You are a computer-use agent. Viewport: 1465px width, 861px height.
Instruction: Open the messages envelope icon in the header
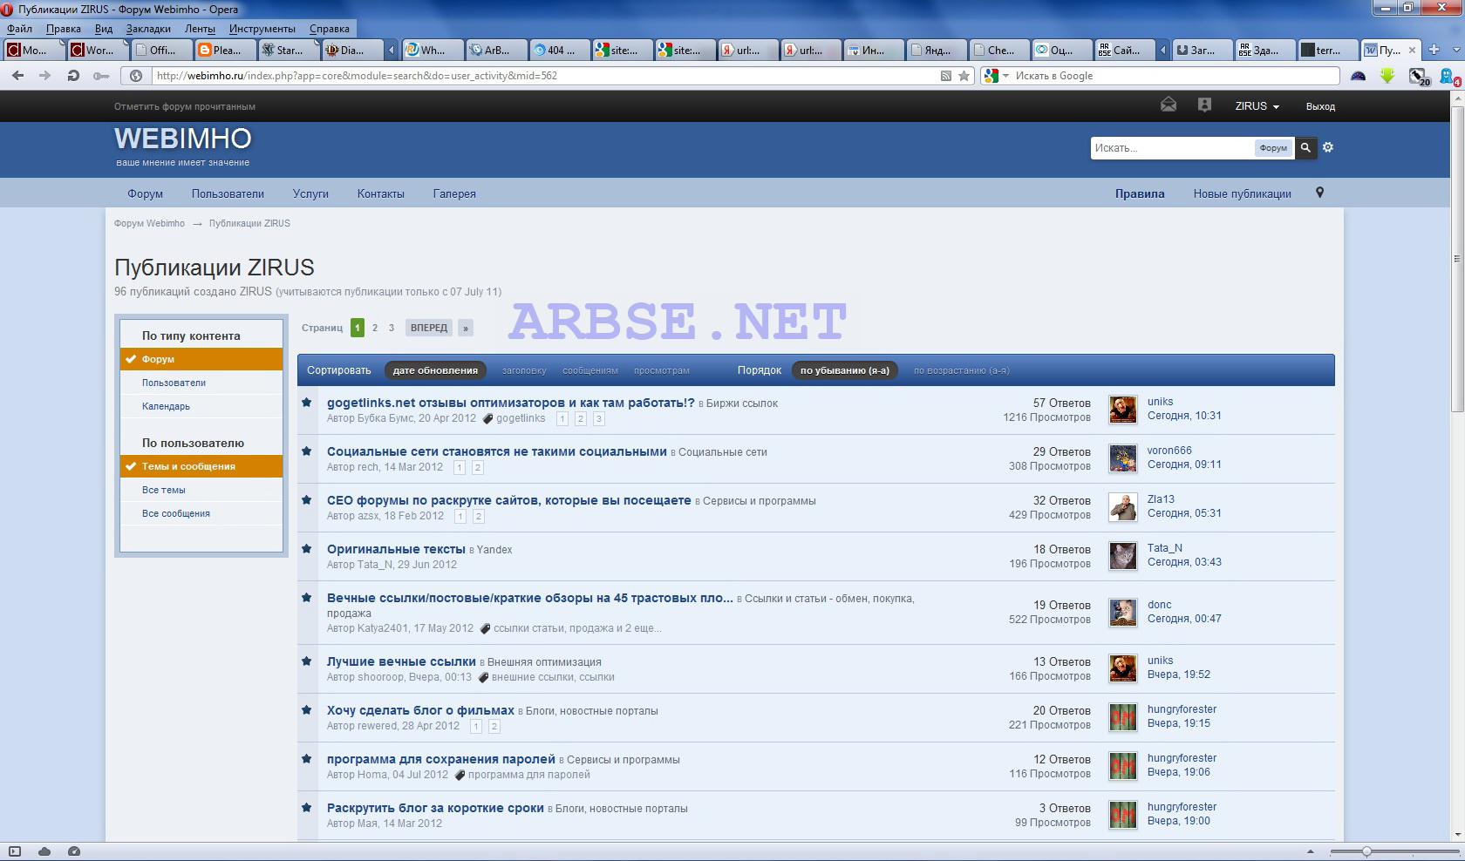coord(1169,105)
